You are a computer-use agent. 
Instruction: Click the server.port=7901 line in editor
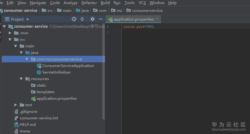tap(139, 26)
